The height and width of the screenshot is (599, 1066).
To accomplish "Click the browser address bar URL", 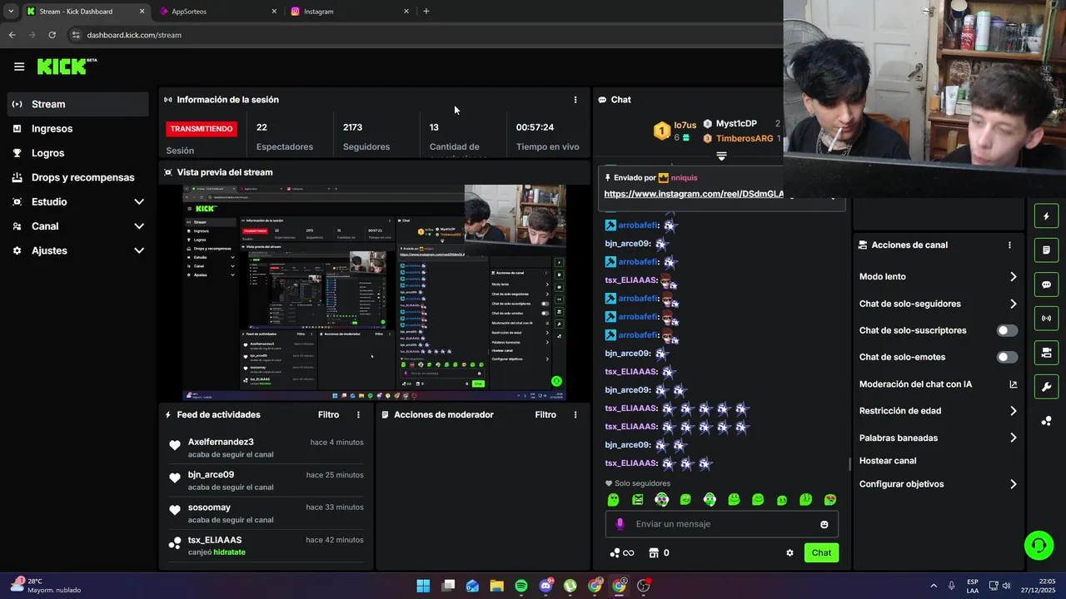I will point(134,35).
